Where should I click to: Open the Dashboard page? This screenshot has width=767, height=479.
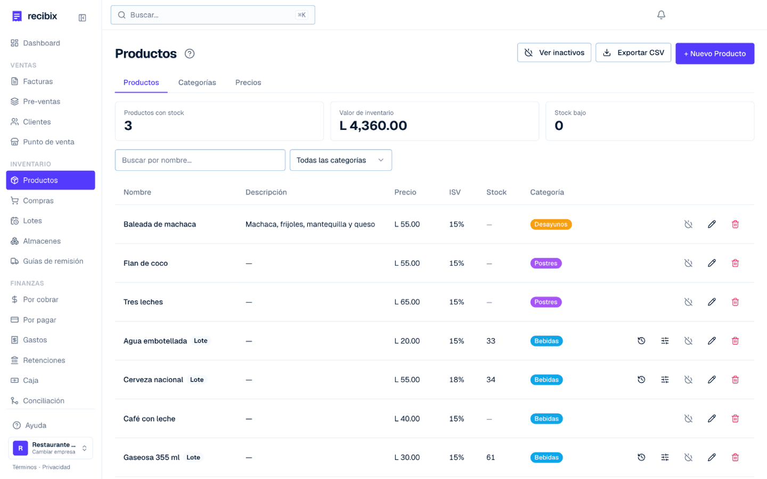point(51,43)
